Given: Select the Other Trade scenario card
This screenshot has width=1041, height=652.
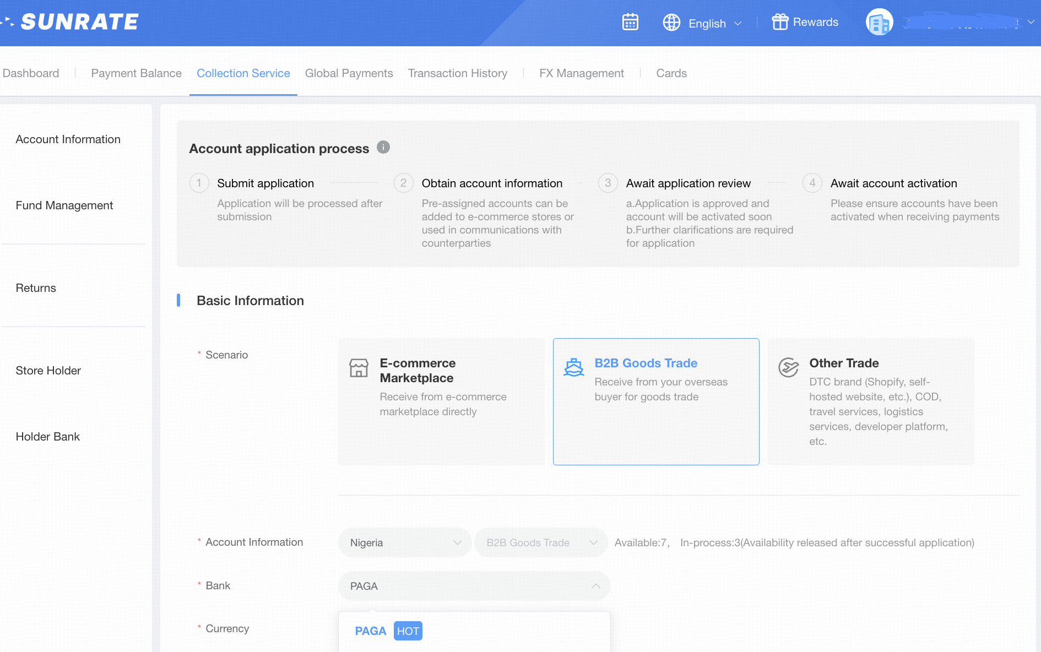Looking at the screenshot, I should click(870, 401).
